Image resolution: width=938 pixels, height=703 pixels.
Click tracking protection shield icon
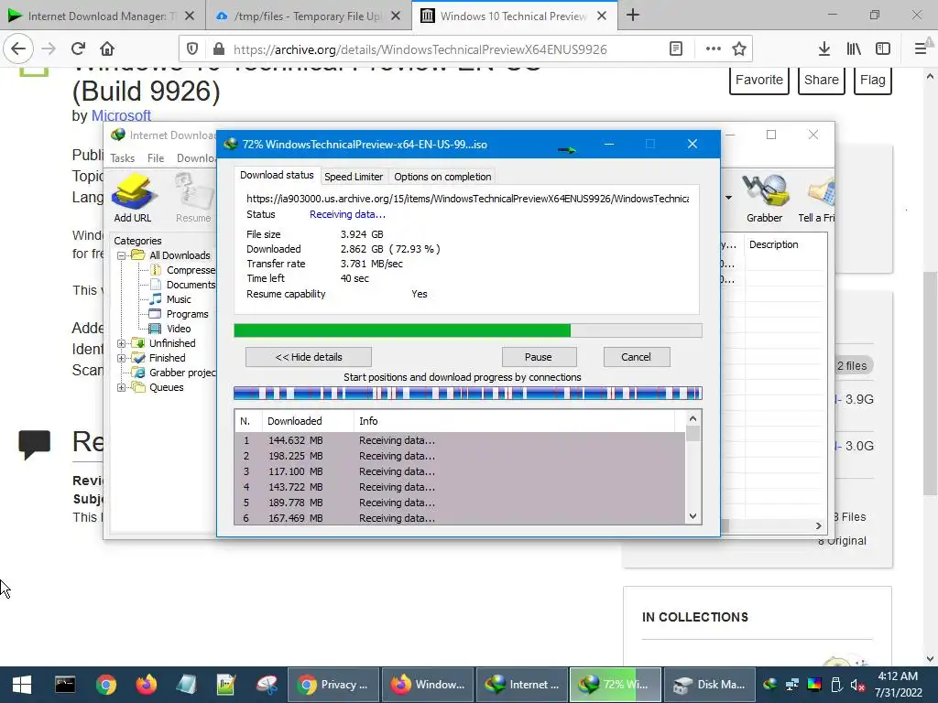[192, 49]
